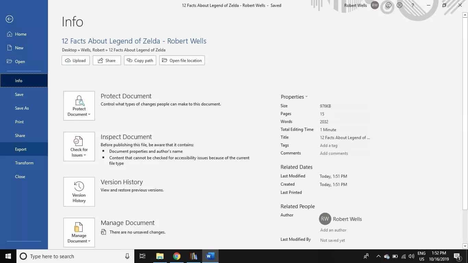Image resolution: width=468 pixels, height=263 pixels.
Task: Click the ENG US language indicator
Action: coord(421,256)
